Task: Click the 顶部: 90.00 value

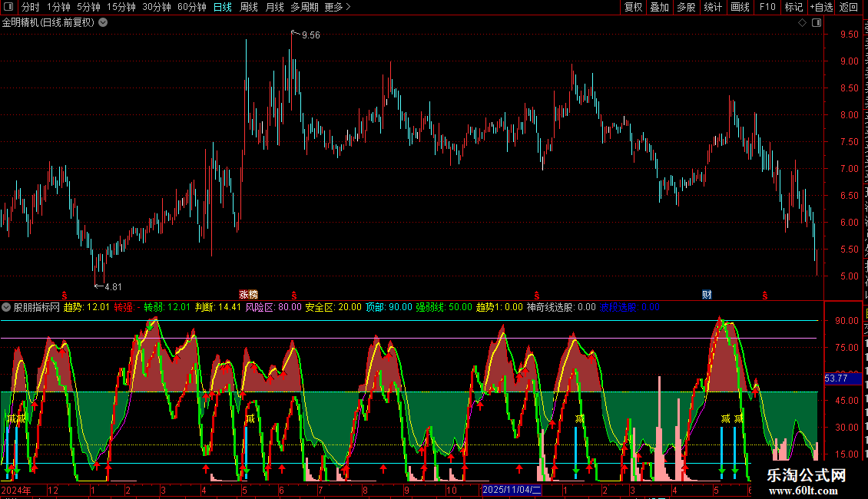Action: click(x=389, y=307)
